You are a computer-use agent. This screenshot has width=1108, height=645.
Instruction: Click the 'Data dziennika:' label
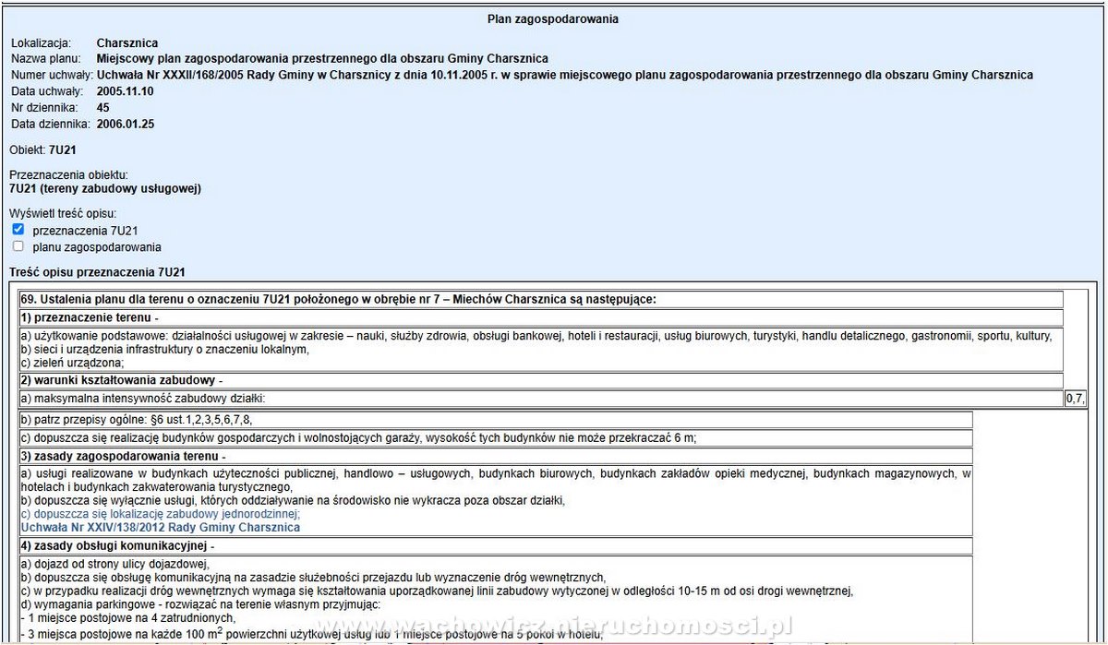pos(51,124)
